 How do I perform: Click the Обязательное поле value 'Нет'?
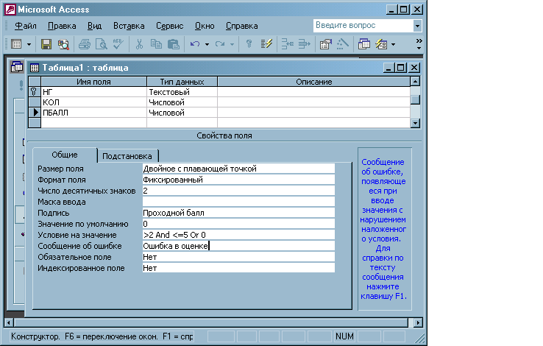(238, 257)
